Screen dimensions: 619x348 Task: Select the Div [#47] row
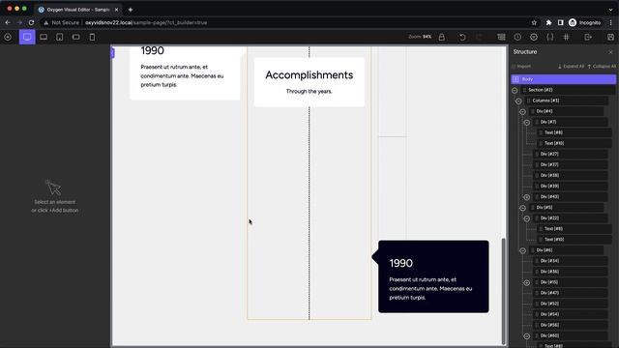(570, 293)
